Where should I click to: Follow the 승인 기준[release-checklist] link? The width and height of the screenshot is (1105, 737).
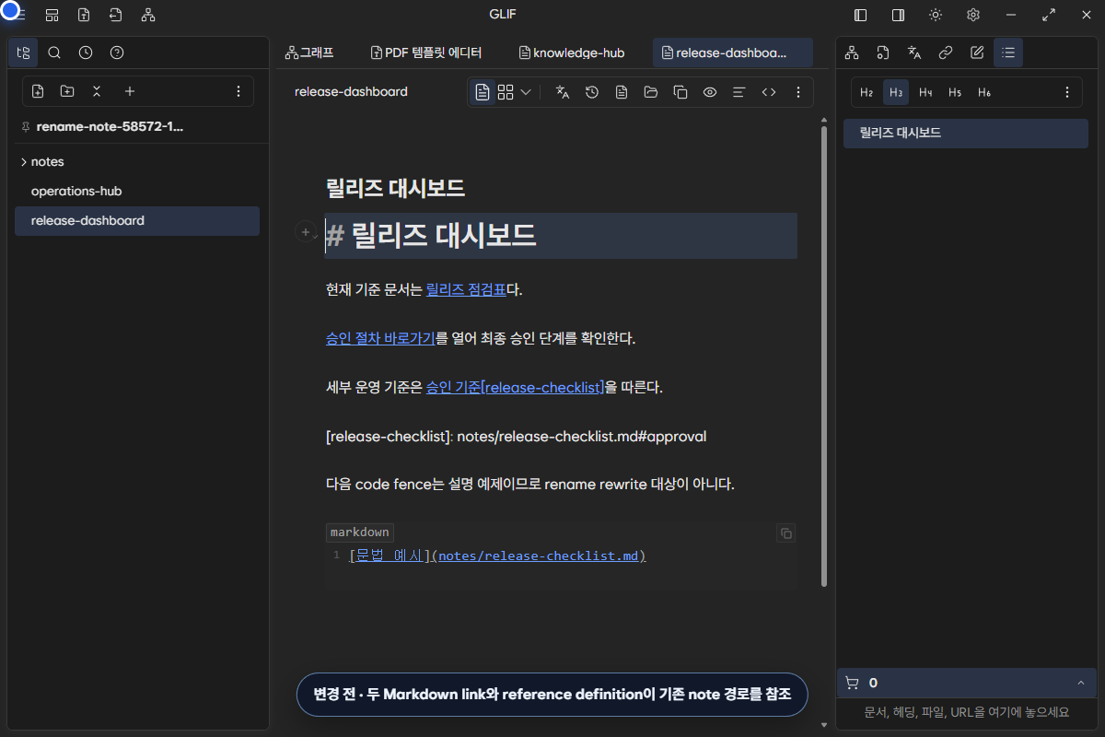[515, 387]
